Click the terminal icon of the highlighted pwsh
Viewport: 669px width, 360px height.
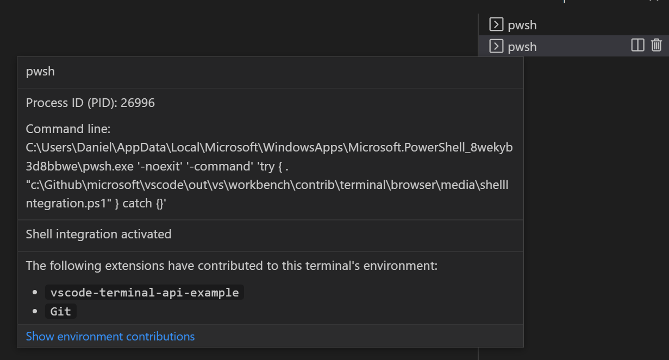point(495,46)
